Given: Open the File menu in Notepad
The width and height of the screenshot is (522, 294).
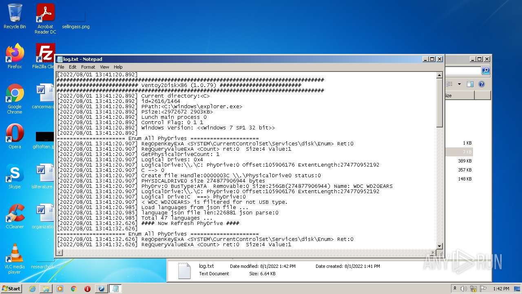Looking at the screenshot, I should tap(61, 67).
